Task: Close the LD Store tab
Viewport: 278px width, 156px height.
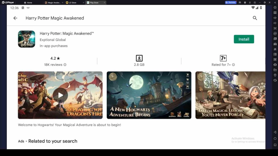Action: coord(84,3)
